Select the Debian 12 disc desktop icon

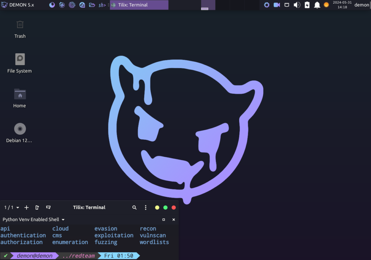[x=19, y=133]
